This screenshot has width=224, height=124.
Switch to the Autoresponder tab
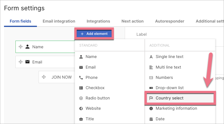click(x=170, y=21)
